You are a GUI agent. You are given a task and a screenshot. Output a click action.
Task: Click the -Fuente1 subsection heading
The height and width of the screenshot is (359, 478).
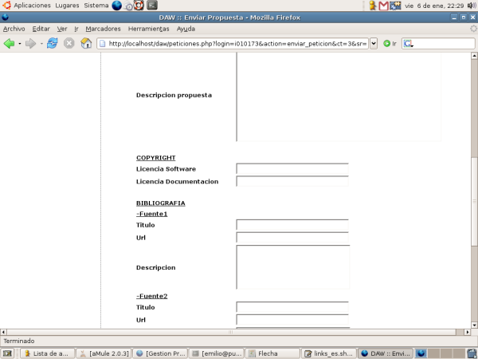(152, 214)
